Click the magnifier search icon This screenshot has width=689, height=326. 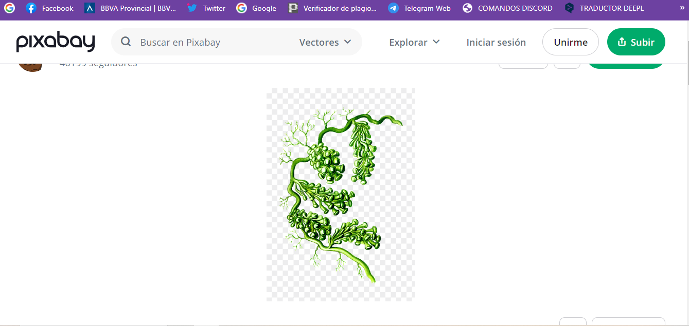[x=126, y=42]
